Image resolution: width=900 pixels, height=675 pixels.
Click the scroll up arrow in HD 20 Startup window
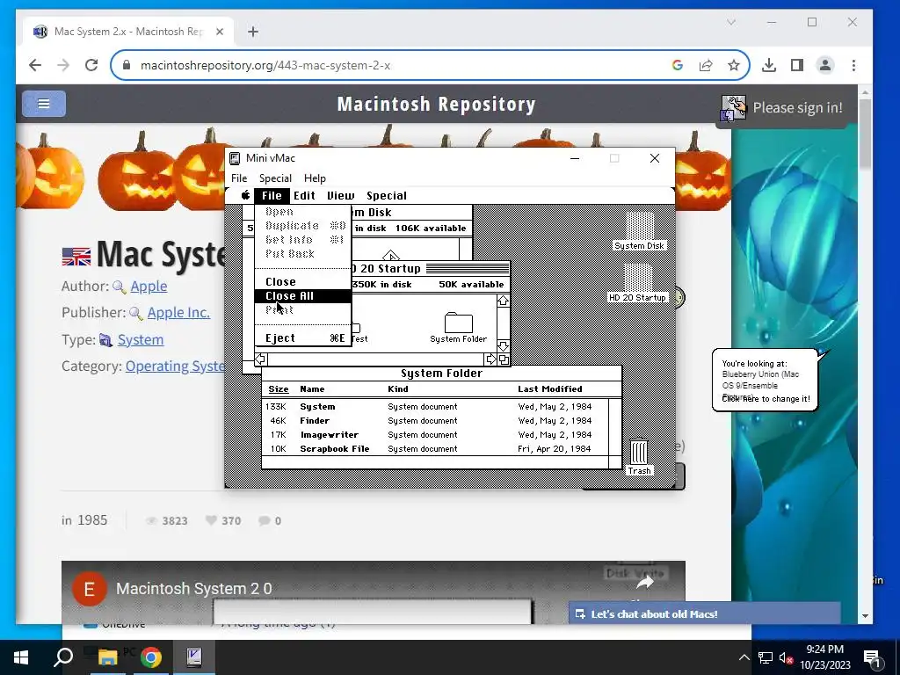503,301
